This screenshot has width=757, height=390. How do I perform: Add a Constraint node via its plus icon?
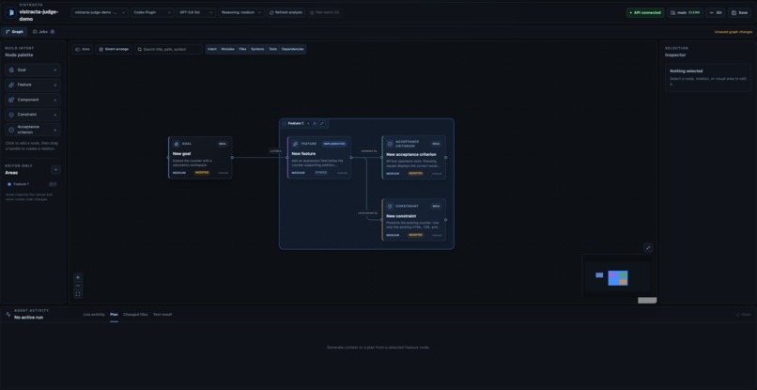click(55, 115)
